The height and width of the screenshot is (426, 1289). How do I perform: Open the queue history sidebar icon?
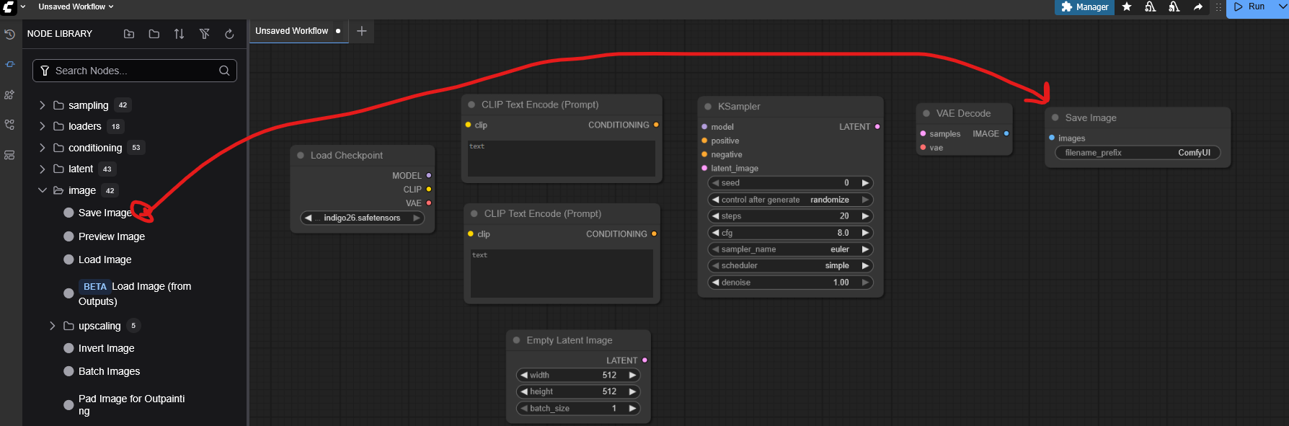pos(10,34)
